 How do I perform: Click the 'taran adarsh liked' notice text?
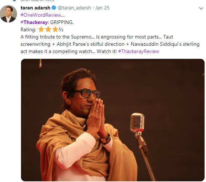point(37,0)
